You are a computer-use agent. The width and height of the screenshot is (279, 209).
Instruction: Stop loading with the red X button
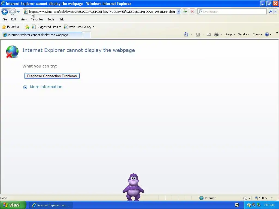[x=192, y=12]
